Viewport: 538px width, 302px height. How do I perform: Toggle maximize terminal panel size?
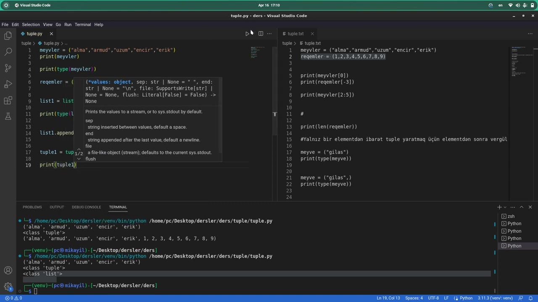[x=522, y=207]
